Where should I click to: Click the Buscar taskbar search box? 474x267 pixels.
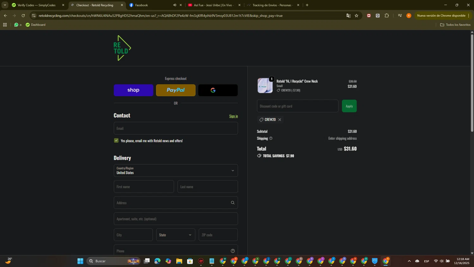pos(114,261)
